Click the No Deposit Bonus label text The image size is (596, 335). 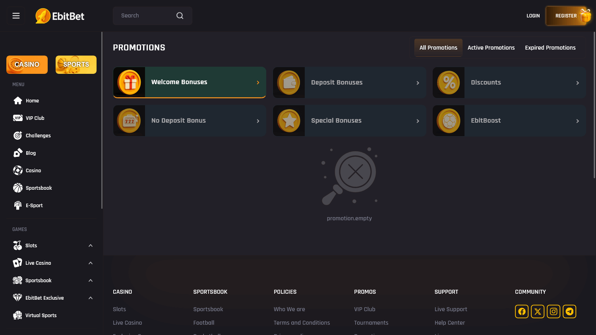(x=178, y=121)
